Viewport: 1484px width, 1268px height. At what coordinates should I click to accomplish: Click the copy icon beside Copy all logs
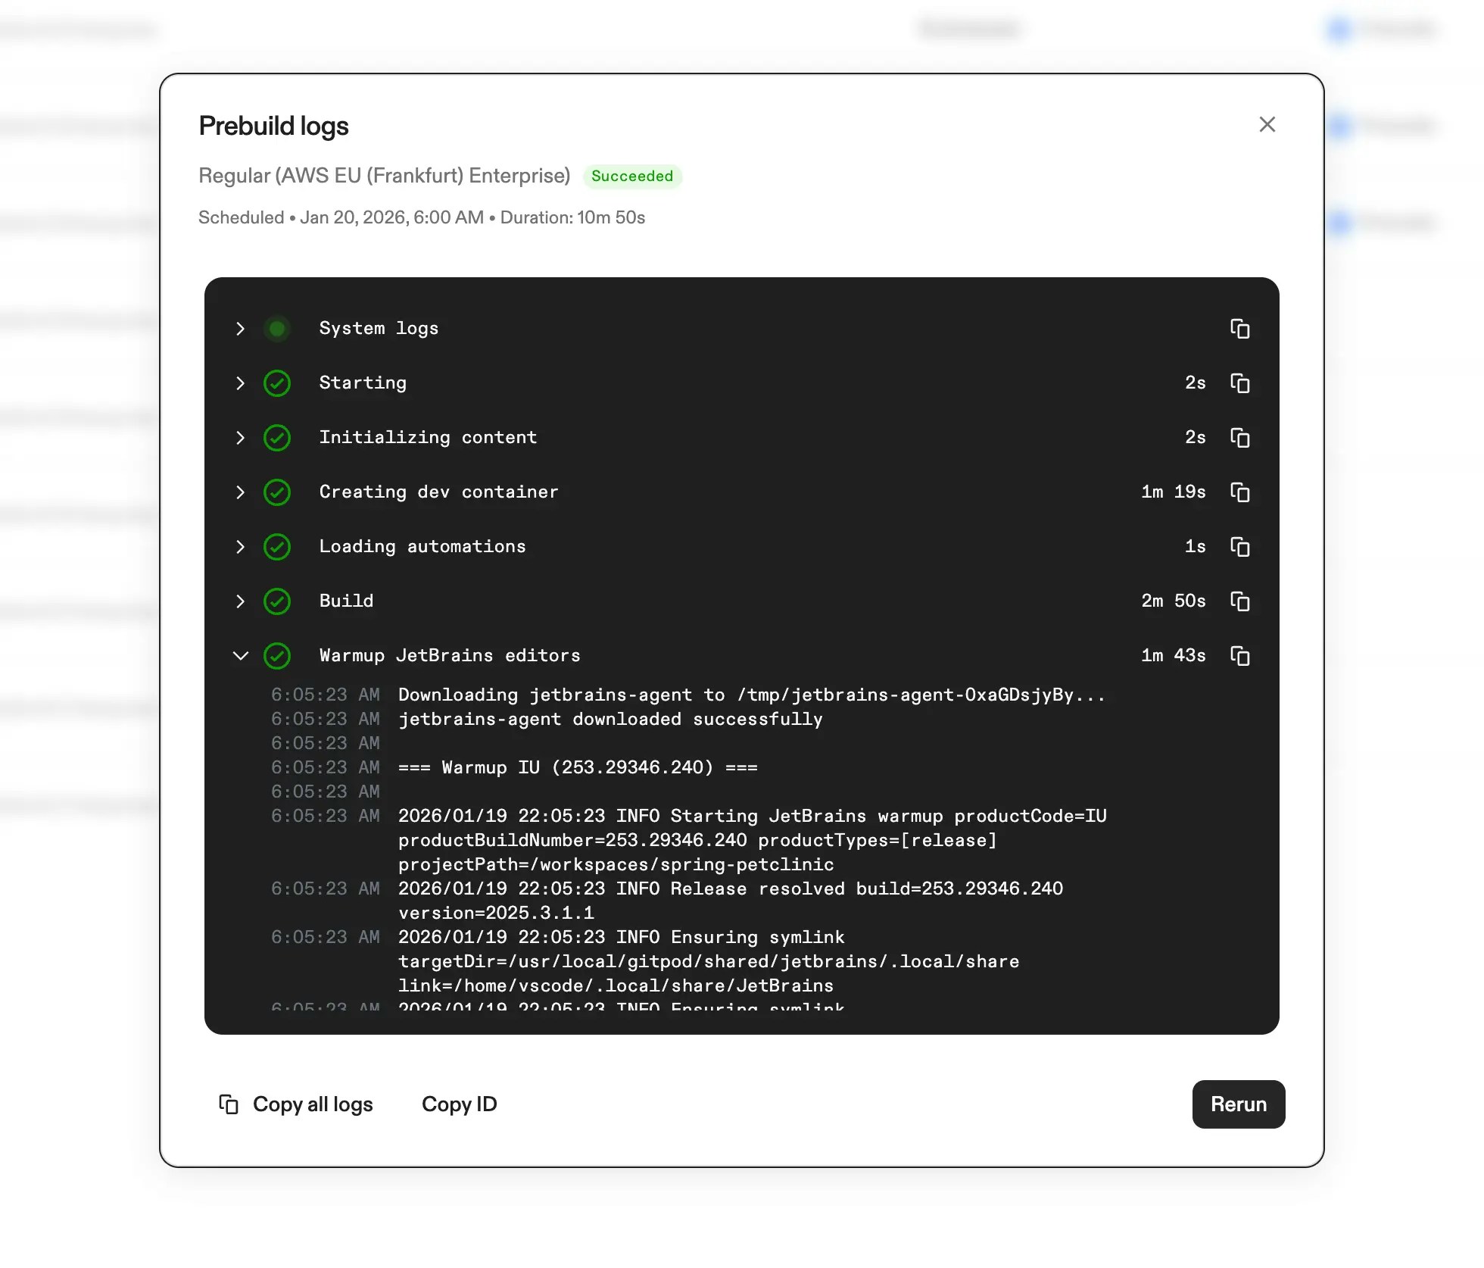229,1104
